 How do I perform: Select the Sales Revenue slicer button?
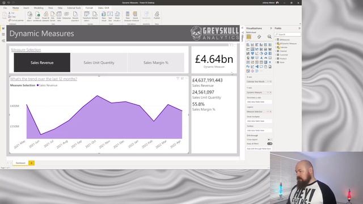42,62
